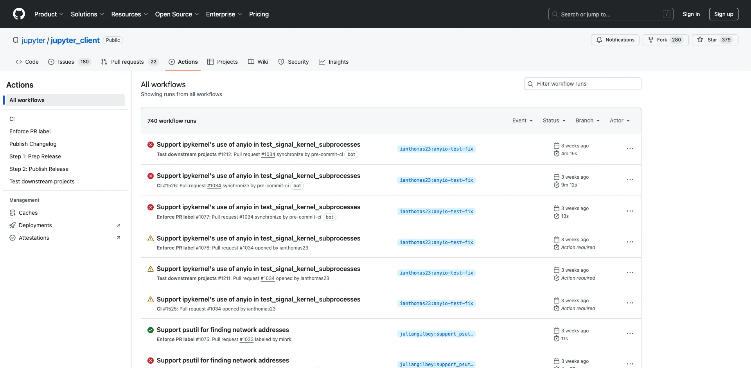Open Attestations management page
This screenshot has width=751, height=368.
(65, 238)
